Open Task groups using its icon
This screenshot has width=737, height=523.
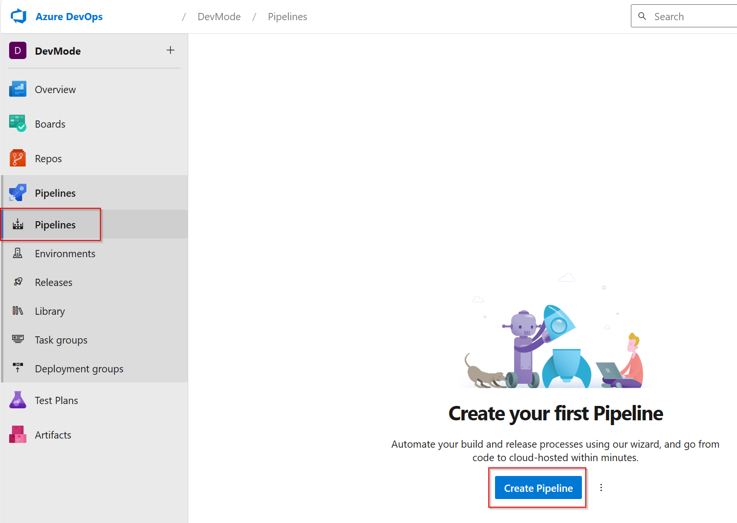[x=17, y=340]
